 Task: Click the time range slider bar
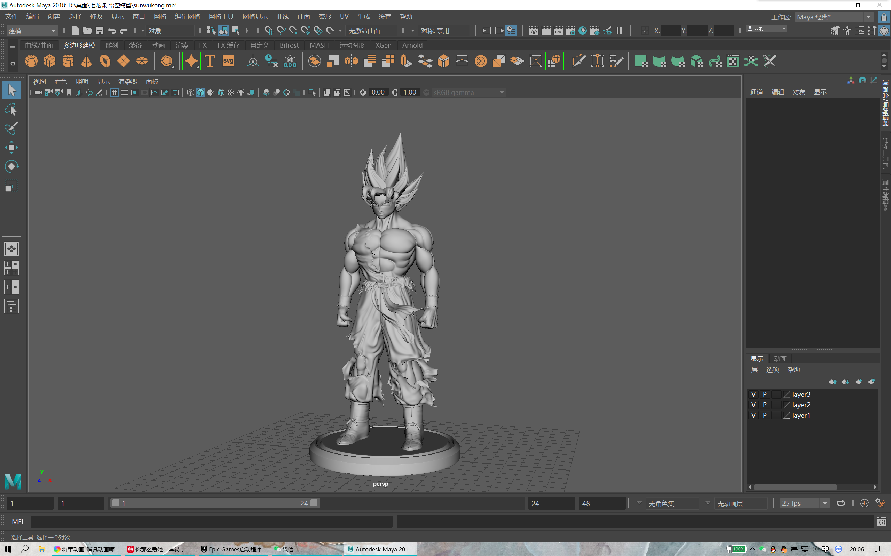(x=215, y=503)
